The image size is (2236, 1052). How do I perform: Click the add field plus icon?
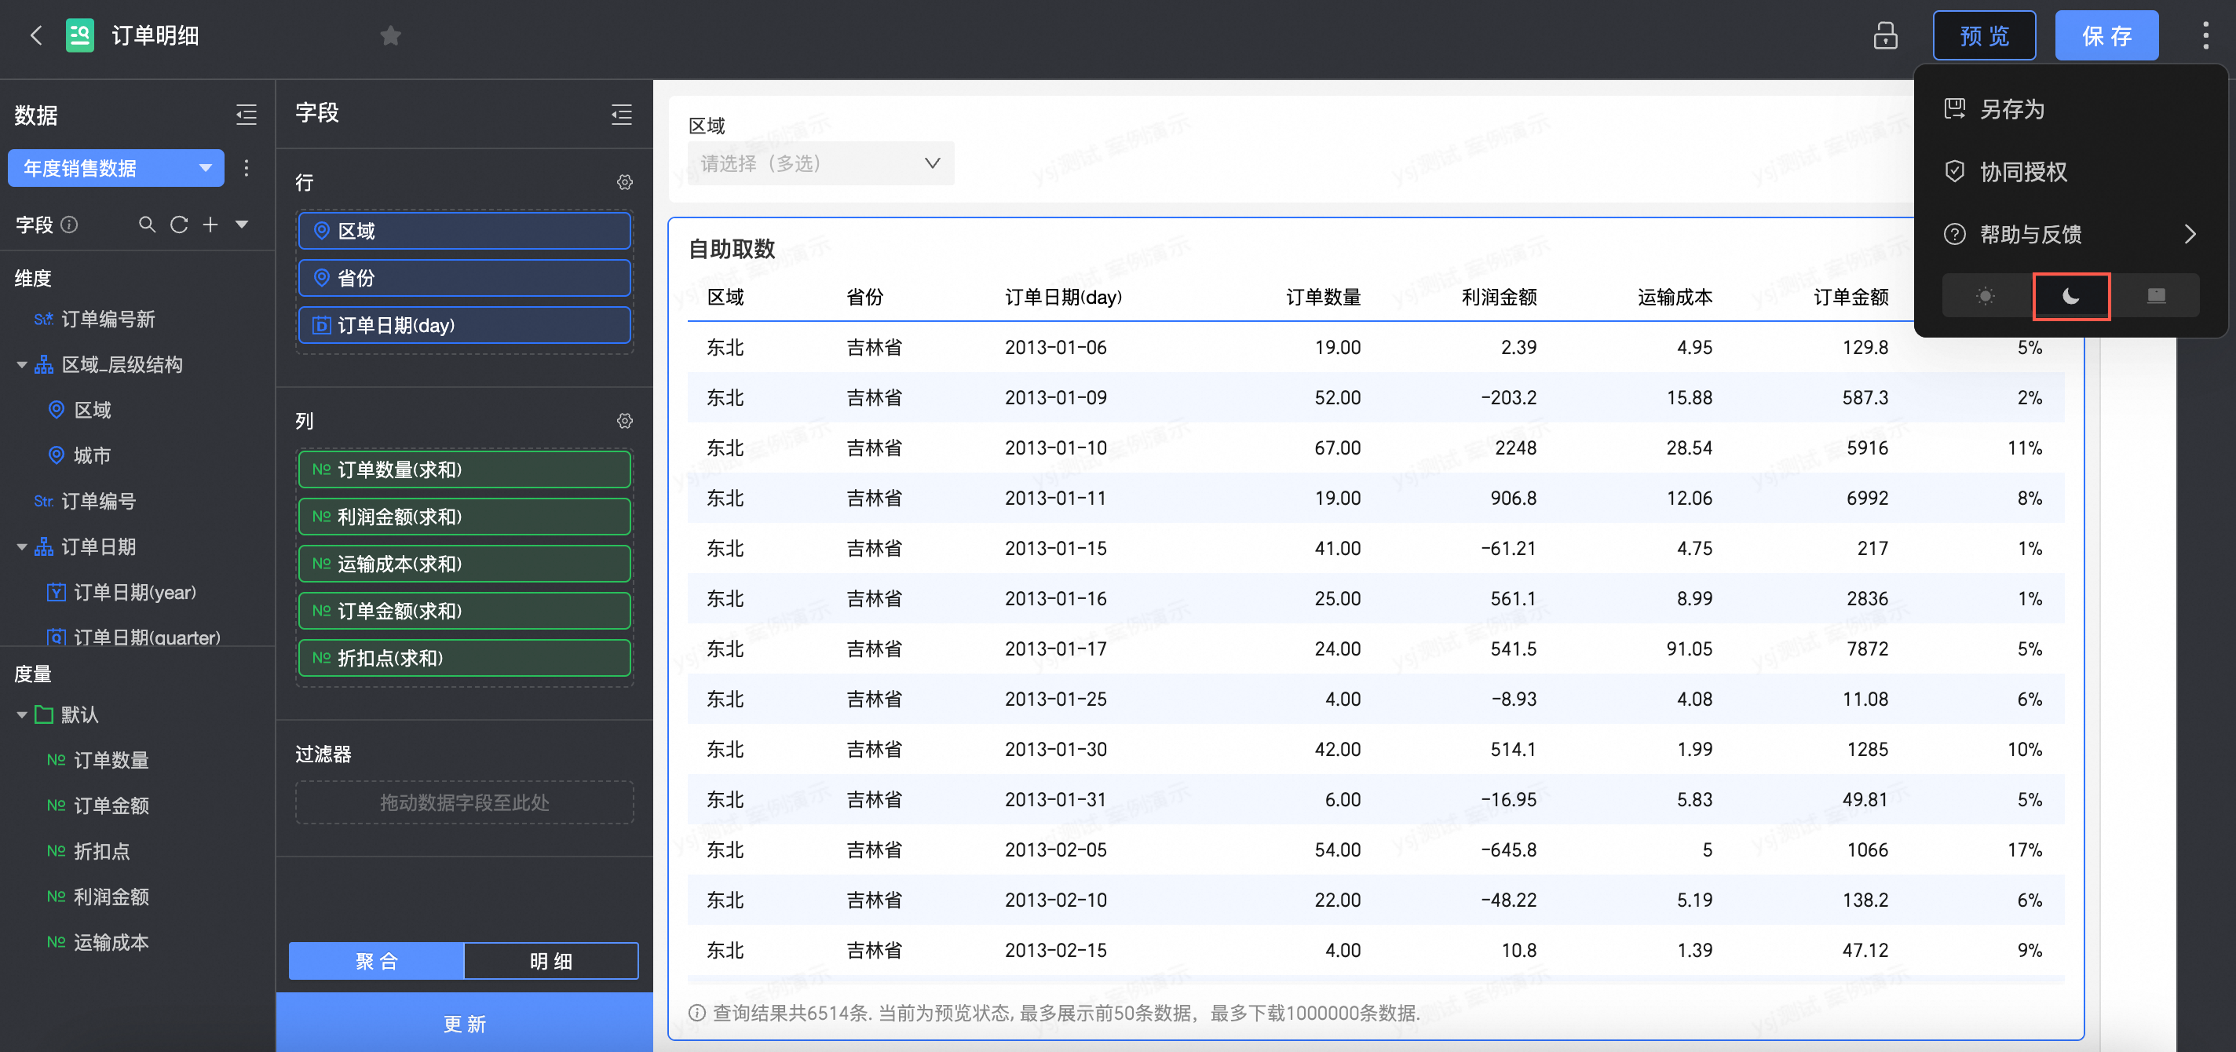210,225
